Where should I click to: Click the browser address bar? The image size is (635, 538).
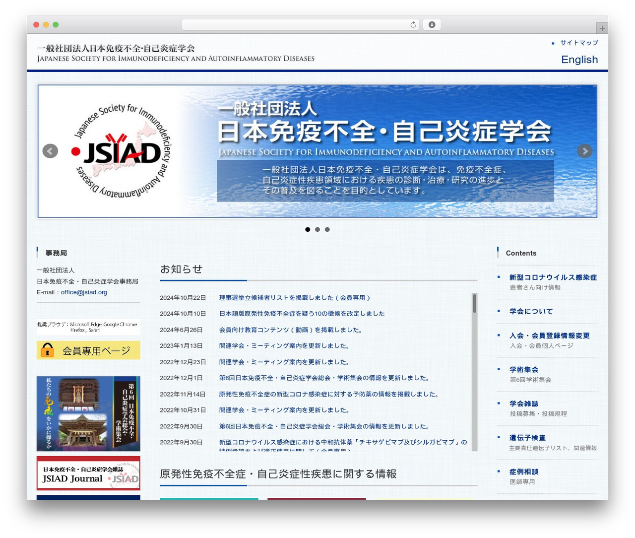[x=300, y=25]
